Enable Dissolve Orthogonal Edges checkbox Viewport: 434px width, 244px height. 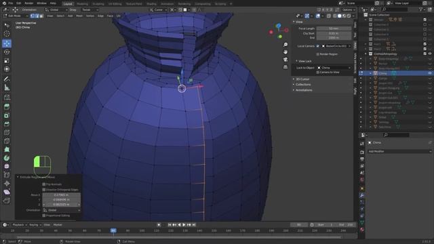(x=43, y=190)
